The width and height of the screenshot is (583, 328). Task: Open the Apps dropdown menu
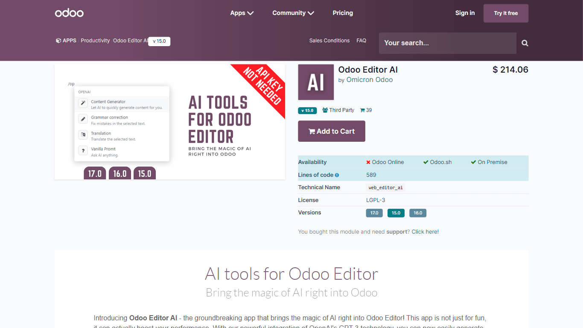242,13
